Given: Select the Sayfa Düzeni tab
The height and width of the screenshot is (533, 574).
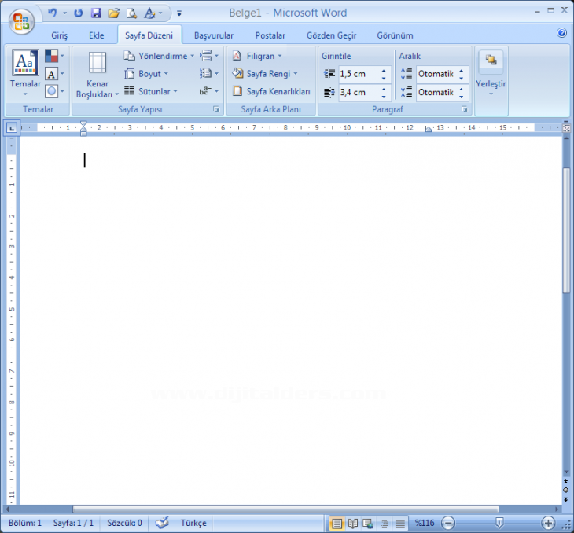Looking at the screenshot, I should coord(149,35).
